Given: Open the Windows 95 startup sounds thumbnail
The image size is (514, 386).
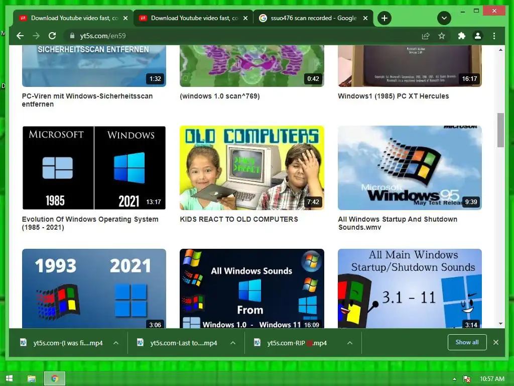Looking at the screenshot, I should tap(410, 168).
